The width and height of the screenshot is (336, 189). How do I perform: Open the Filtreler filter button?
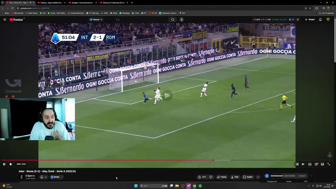tap(96, 20)
